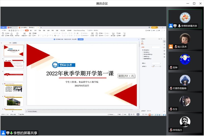
Task: Select participant tile of 刘坤
Action: tap(185, 61)
